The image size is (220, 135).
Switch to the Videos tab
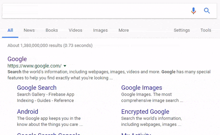[x=75, y=30]
